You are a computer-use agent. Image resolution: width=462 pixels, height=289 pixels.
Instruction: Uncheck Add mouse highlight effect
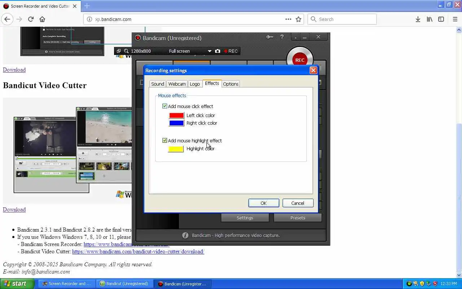[165, 141]
